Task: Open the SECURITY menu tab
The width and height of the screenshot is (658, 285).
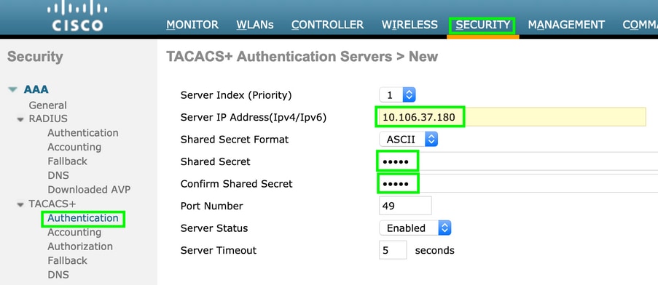Action: coord(482,25)
